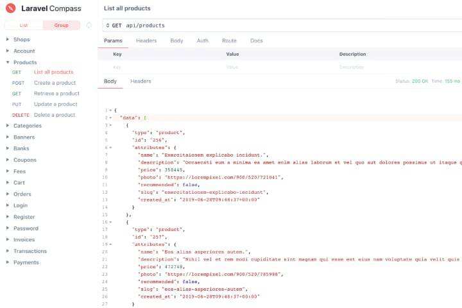Image resolution: width=462 pixels, height=308 pixels.
Task: Click the Key column header
Action: 117,55
